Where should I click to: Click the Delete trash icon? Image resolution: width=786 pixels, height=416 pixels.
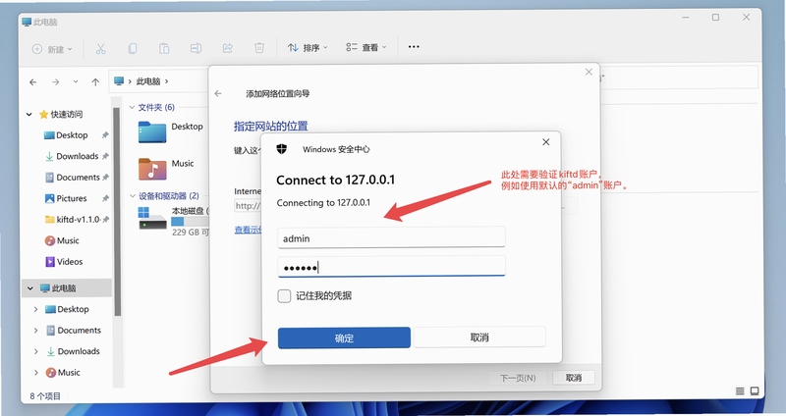[x=259, y=47]
